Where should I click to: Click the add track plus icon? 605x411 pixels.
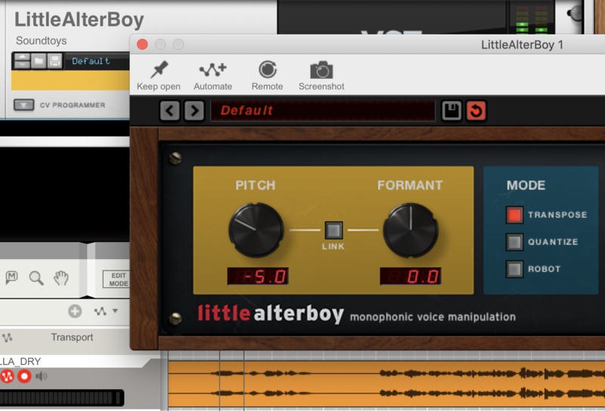(75, 311)
